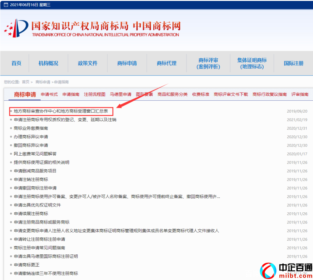Select 商标代理 in the main menu
Image resolution: width=313 pixels, height=280 pixels.
(x=166, y=63)
